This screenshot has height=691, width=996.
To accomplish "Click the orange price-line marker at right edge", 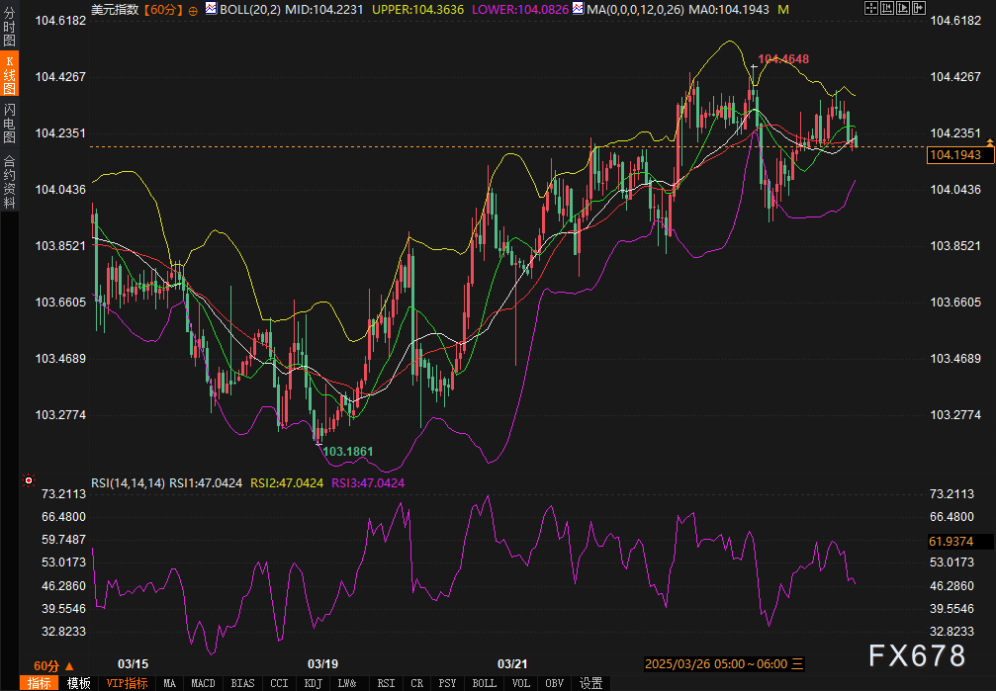I will click(990, 143).
